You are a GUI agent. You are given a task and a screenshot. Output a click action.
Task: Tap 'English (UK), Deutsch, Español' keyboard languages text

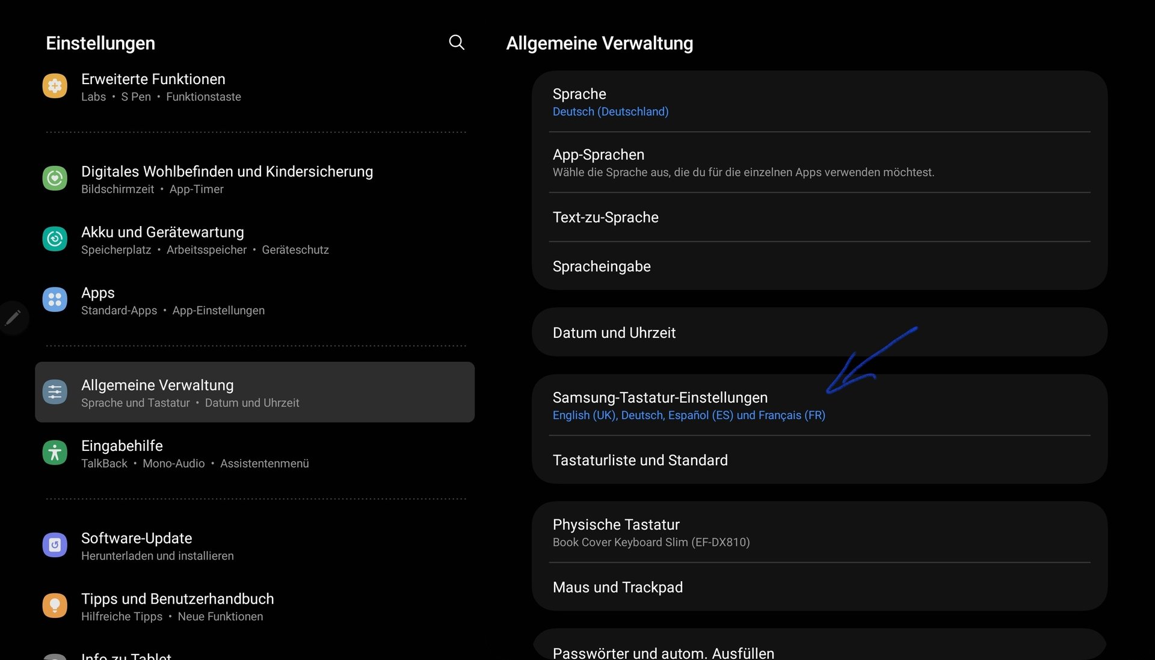(689, 415)
